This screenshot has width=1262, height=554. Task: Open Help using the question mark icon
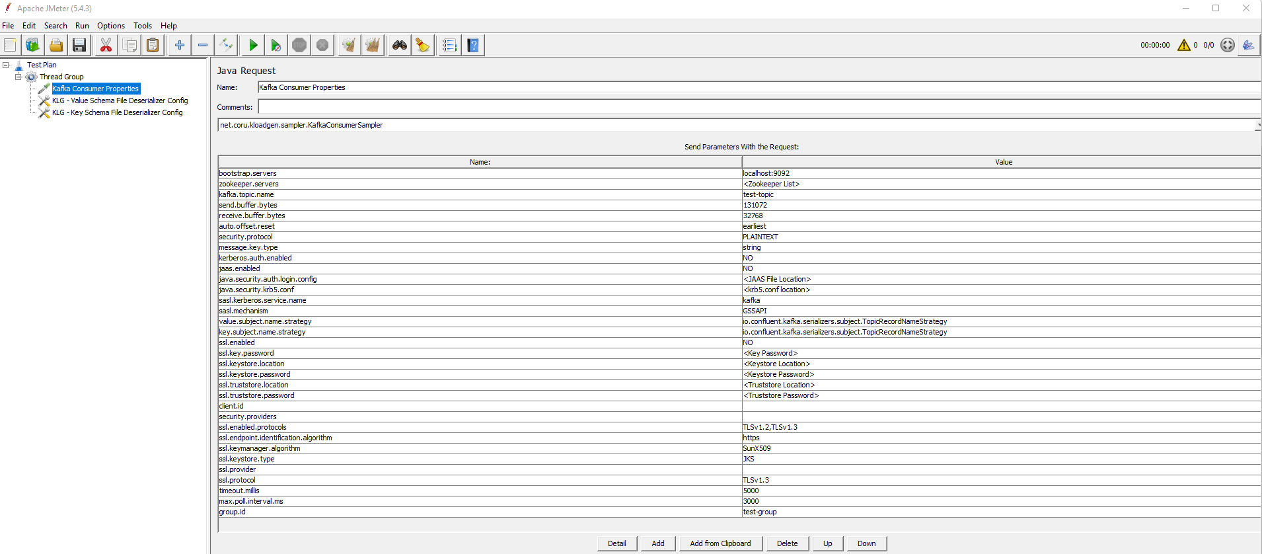473,45
